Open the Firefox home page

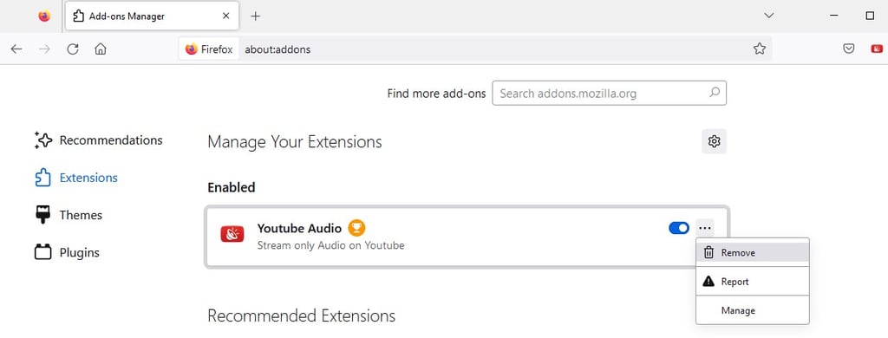click(x=101, y=49)
